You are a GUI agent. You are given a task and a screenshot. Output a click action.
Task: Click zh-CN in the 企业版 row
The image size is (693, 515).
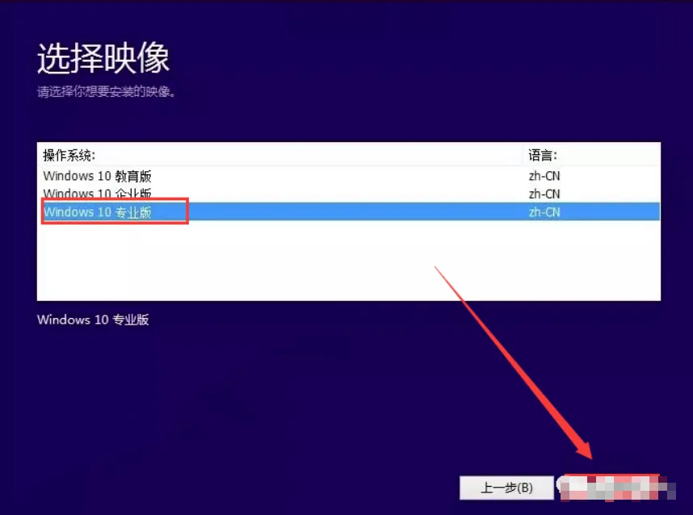(544, 194)
